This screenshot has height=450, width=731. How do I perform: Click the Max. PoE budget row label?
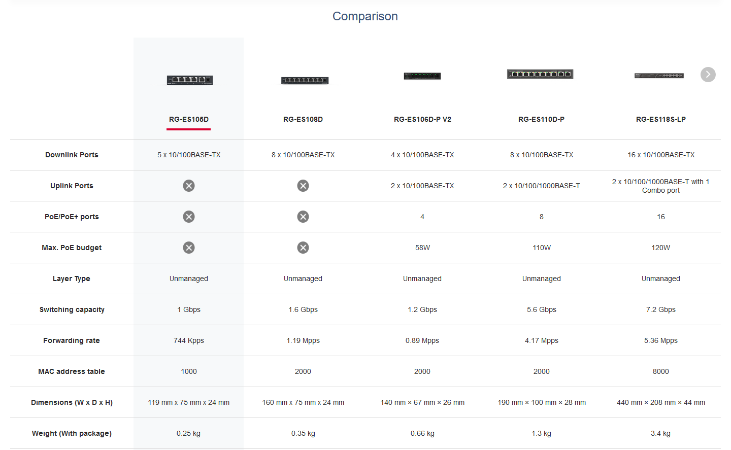(x=72, y=248)
